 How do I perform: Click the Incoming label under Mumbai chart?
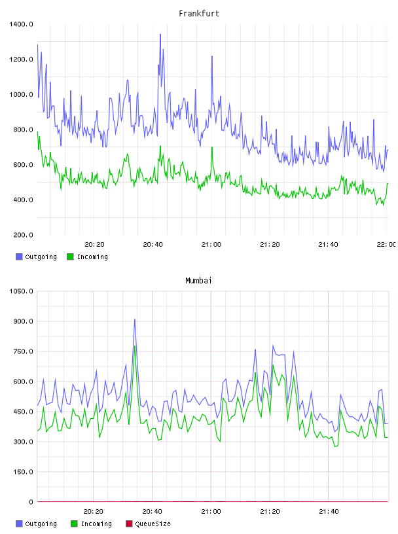click(96, 524)
